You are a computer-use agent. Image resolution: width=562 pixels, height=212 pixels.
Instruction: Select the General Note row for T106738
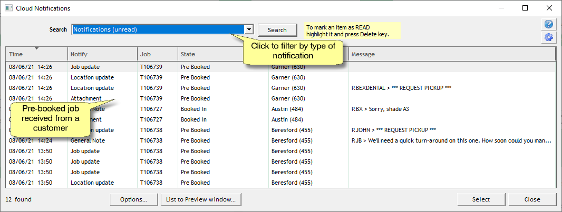(211, 140)
